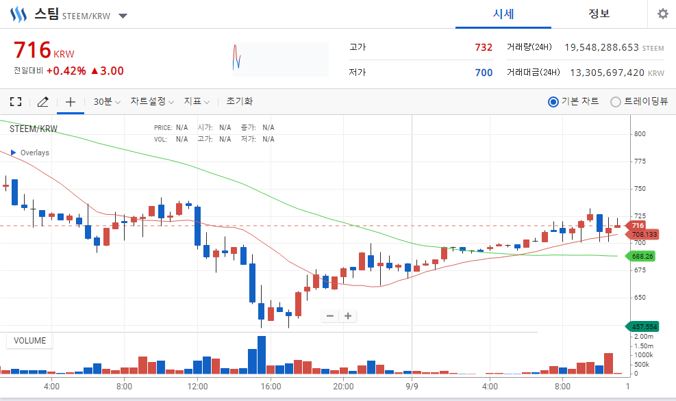Click the 9/9 date axis label
The height and width of the screenshot is (401, 676).
pyautogui.click(x=412, y=387)
